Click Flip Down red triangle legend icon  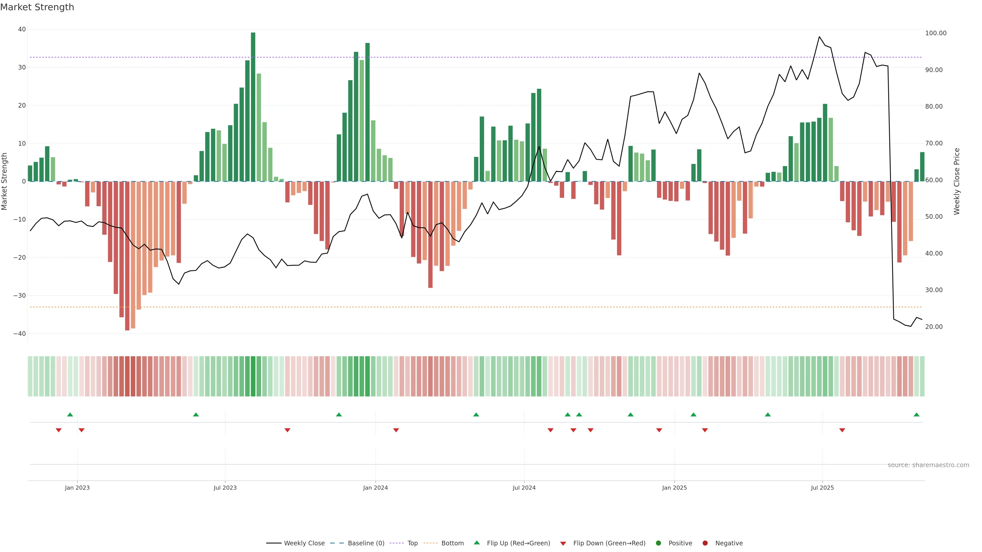pos(563,543)
